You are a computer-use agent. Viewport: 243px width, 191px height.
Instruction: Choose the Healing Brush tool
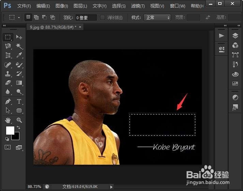click(8, 65)
